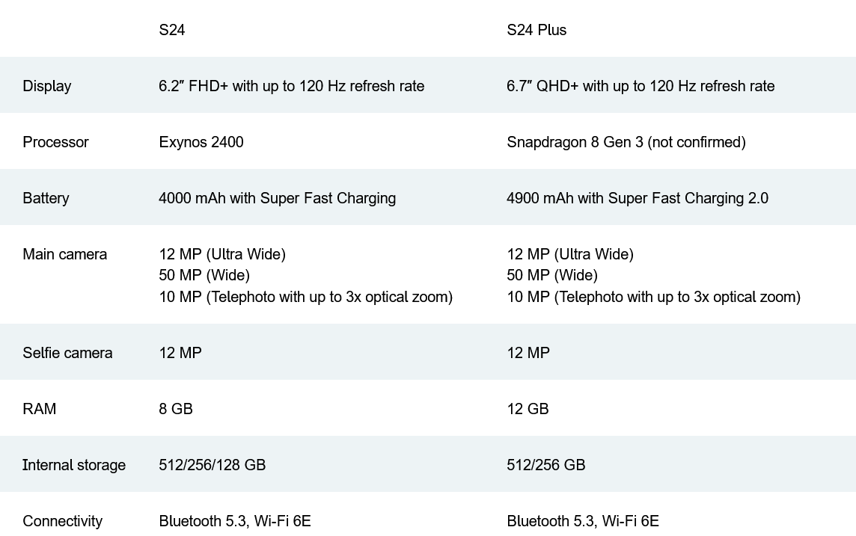This screenshot has height=536, width=856.
Task: Click the 4000 mAh battery cell
Action: click(277, 198)
